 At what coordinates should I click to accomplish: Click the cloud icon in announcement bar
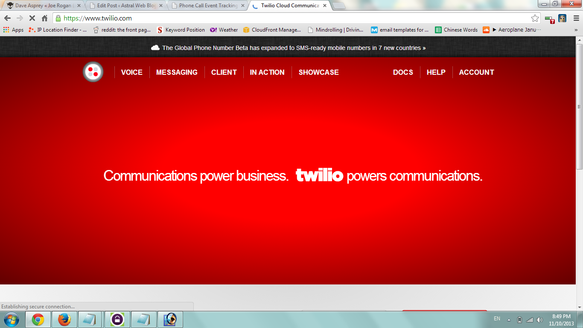coord(155,48)
